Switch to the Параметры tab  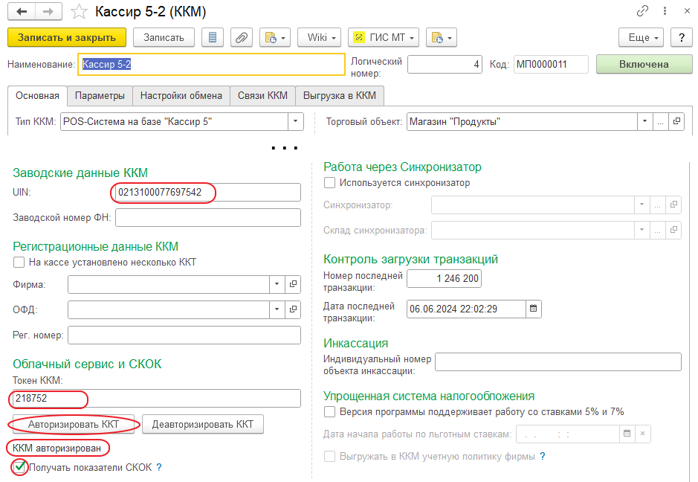[x=100, y=95]
